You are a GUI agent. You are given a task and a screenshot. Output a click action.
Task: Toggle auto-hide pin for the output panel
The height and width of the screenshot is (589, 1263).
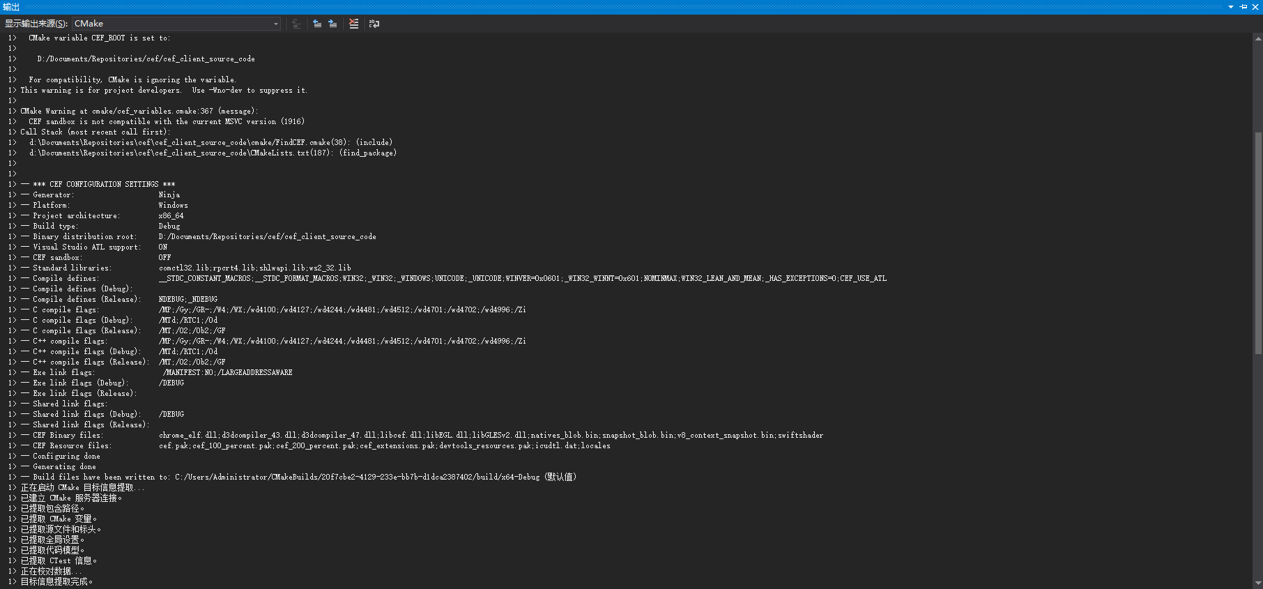click(x=1243, y=7)
